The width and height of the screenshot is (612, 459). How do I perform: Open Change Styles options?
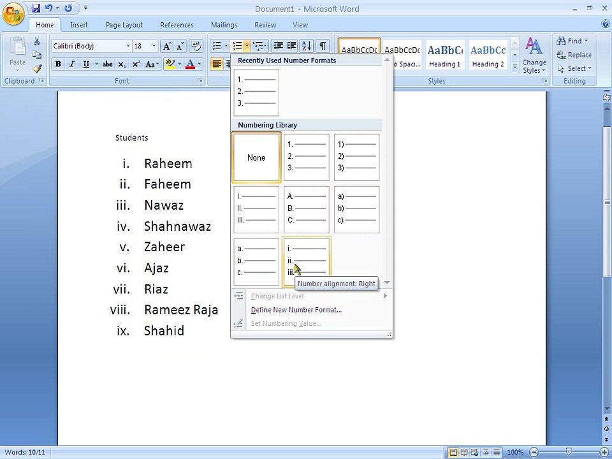(x=534, y=55)
